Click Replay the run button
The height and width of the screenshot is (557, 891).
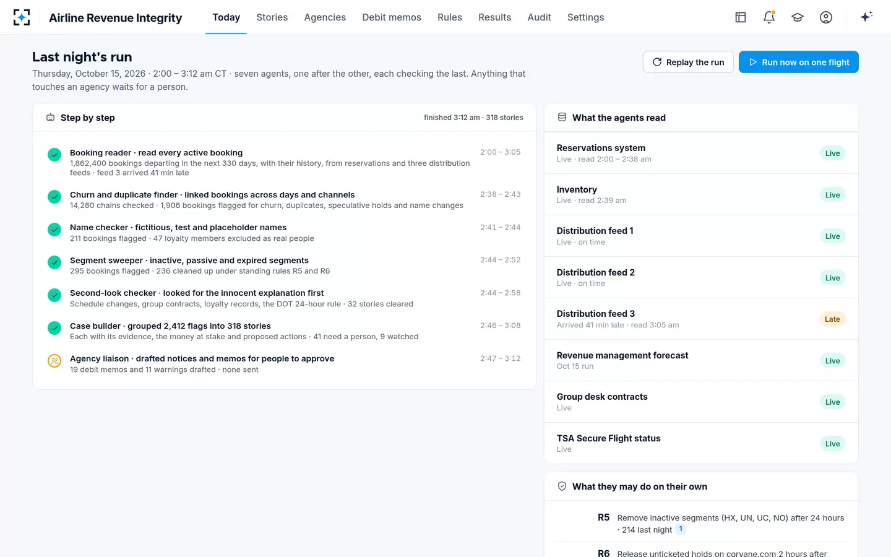click(688, 62)
